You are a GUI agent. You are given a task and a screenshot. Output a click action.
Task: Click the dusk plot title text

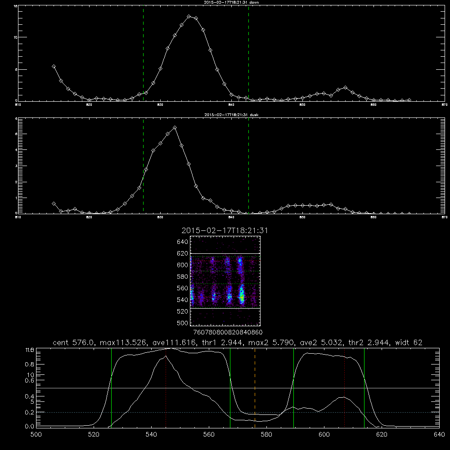coord(231,114)
